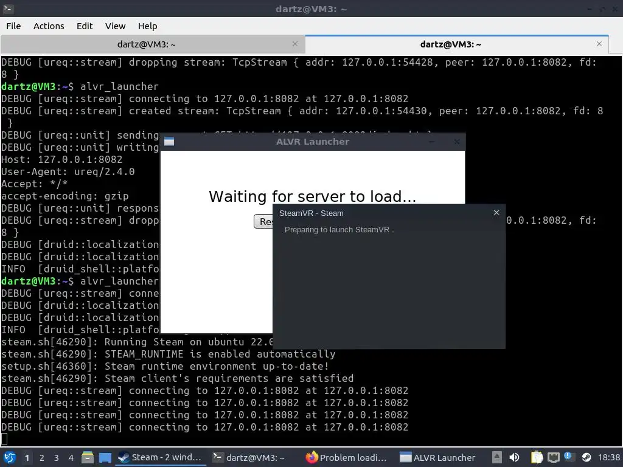
Task: Open the Actions menu in the terminal
Action: point(49,26)
